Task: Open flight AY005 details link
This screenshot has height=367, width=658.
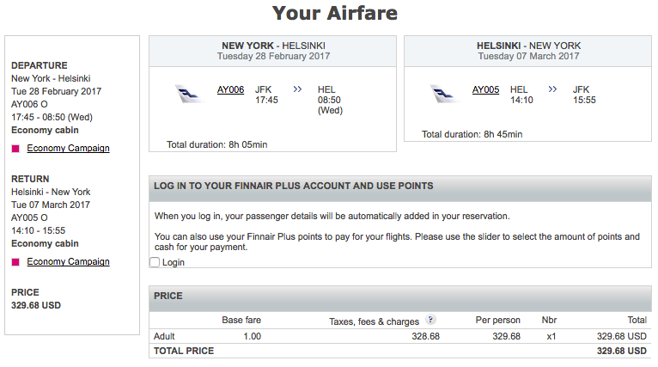Action: (x=485, y=89)
